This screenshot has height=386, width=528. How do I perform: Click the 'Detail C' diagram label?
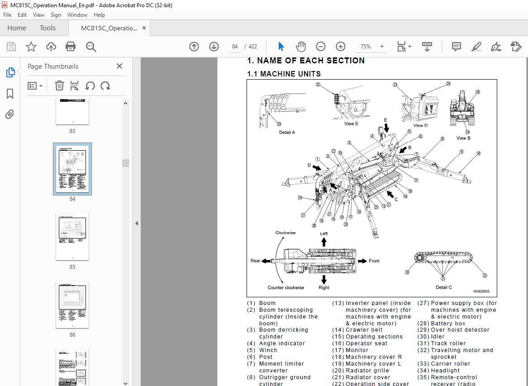click(444, 287)
